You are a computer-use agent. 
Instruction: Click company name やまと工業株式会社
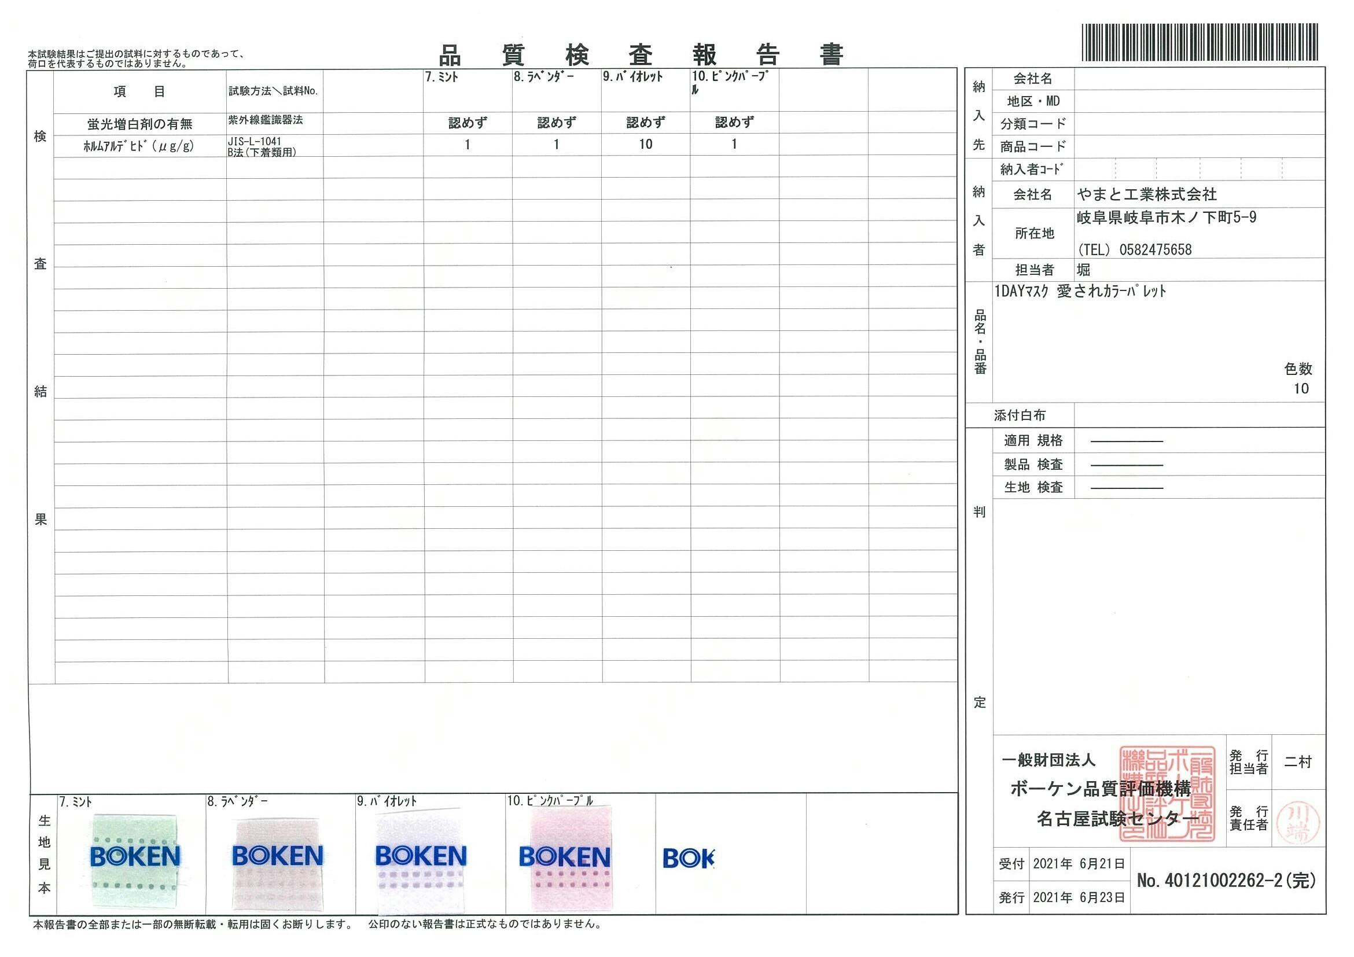tap(1146, 194)
